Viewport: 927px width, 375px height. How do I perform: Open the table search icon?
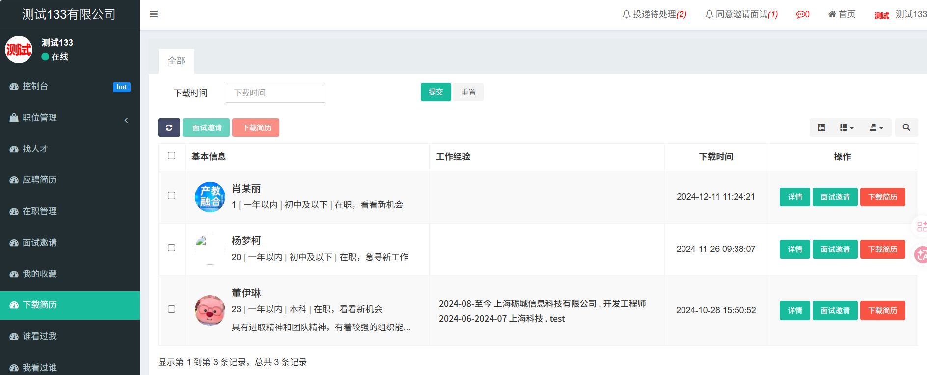click(906, 127)
